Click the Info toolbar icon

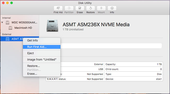[112, 8]
